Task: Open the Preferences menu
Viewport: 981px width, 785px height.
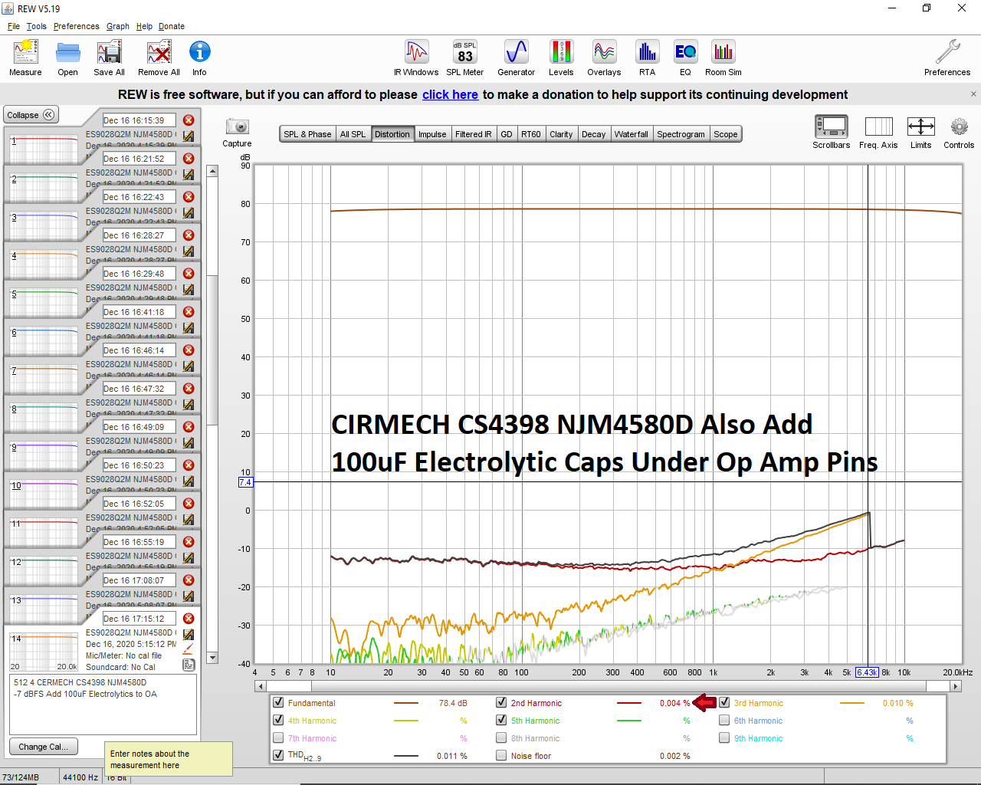Action: (77, 26)
